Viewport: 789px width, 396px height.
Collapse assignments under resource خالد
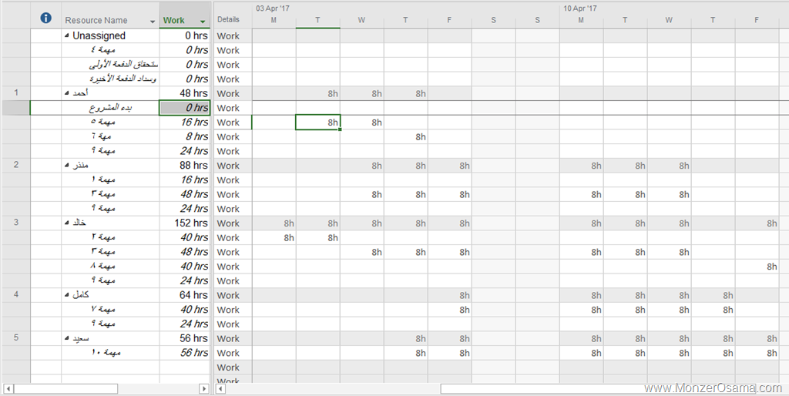pos(66,223)
